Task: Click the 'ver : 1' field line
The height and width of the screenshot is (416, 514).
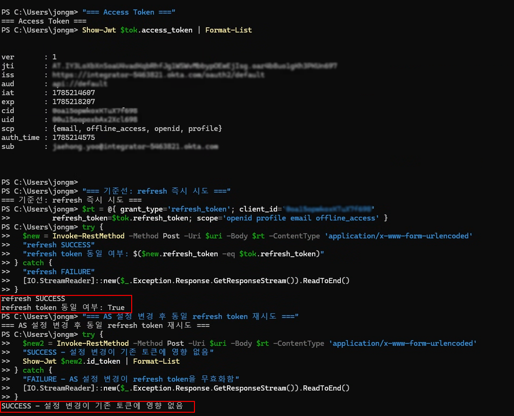Action: (29, 57)
